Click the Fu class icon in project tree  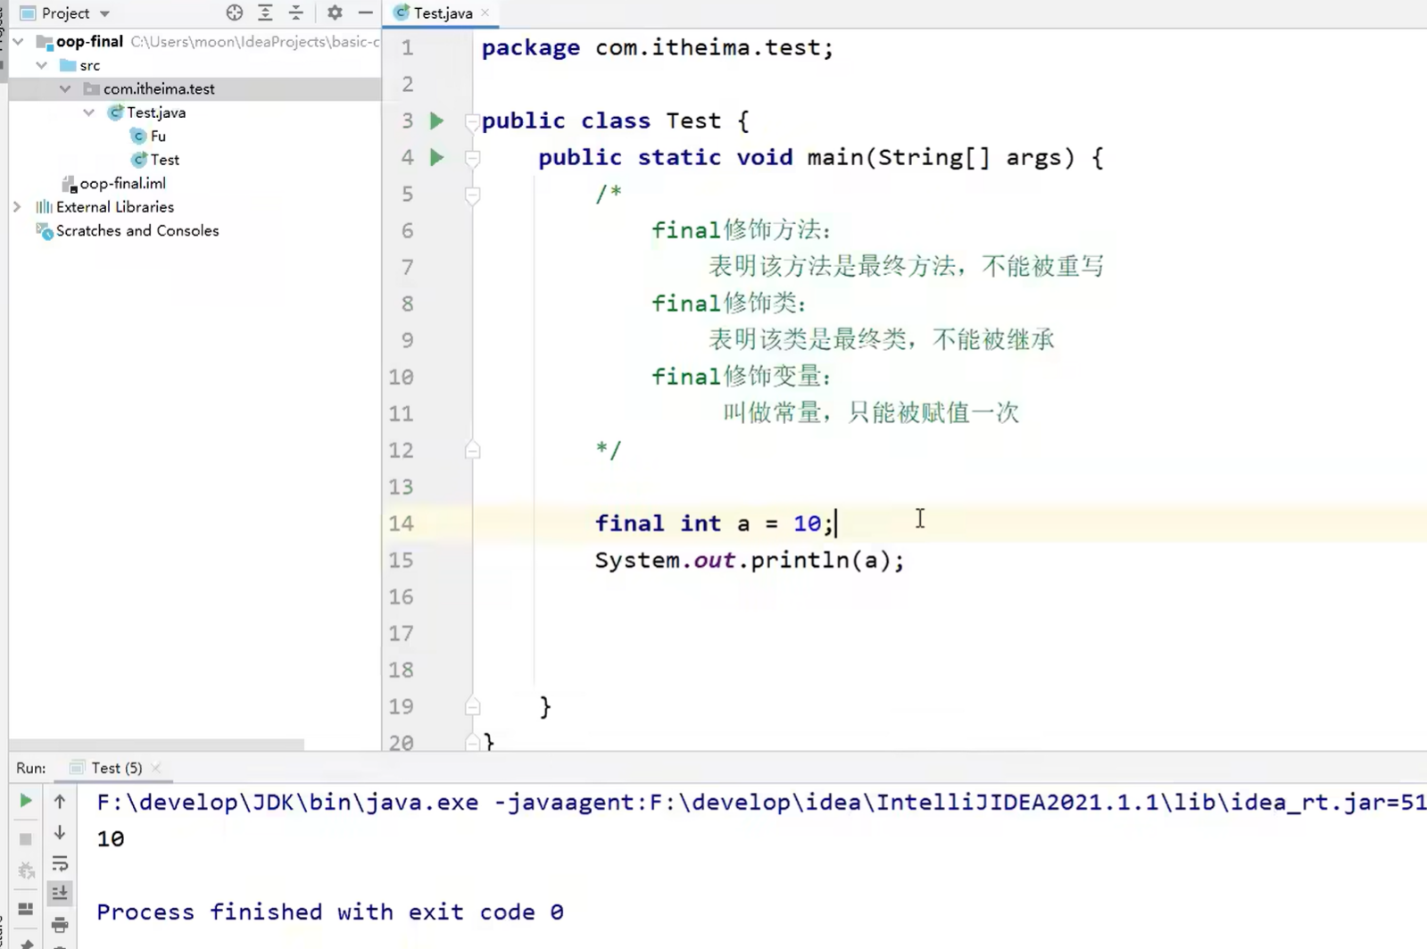tap(138, 136)
